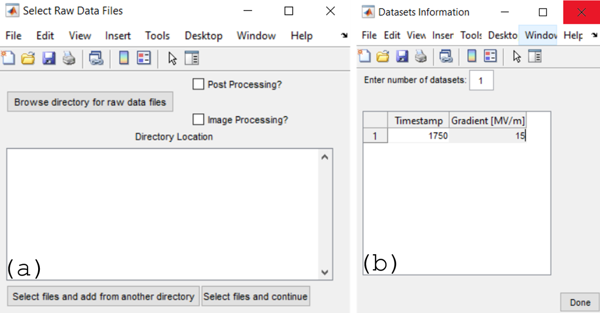Open Help menu in Select Raw Data Files window
Screen dimensions: 600x313
coord(301,36)
